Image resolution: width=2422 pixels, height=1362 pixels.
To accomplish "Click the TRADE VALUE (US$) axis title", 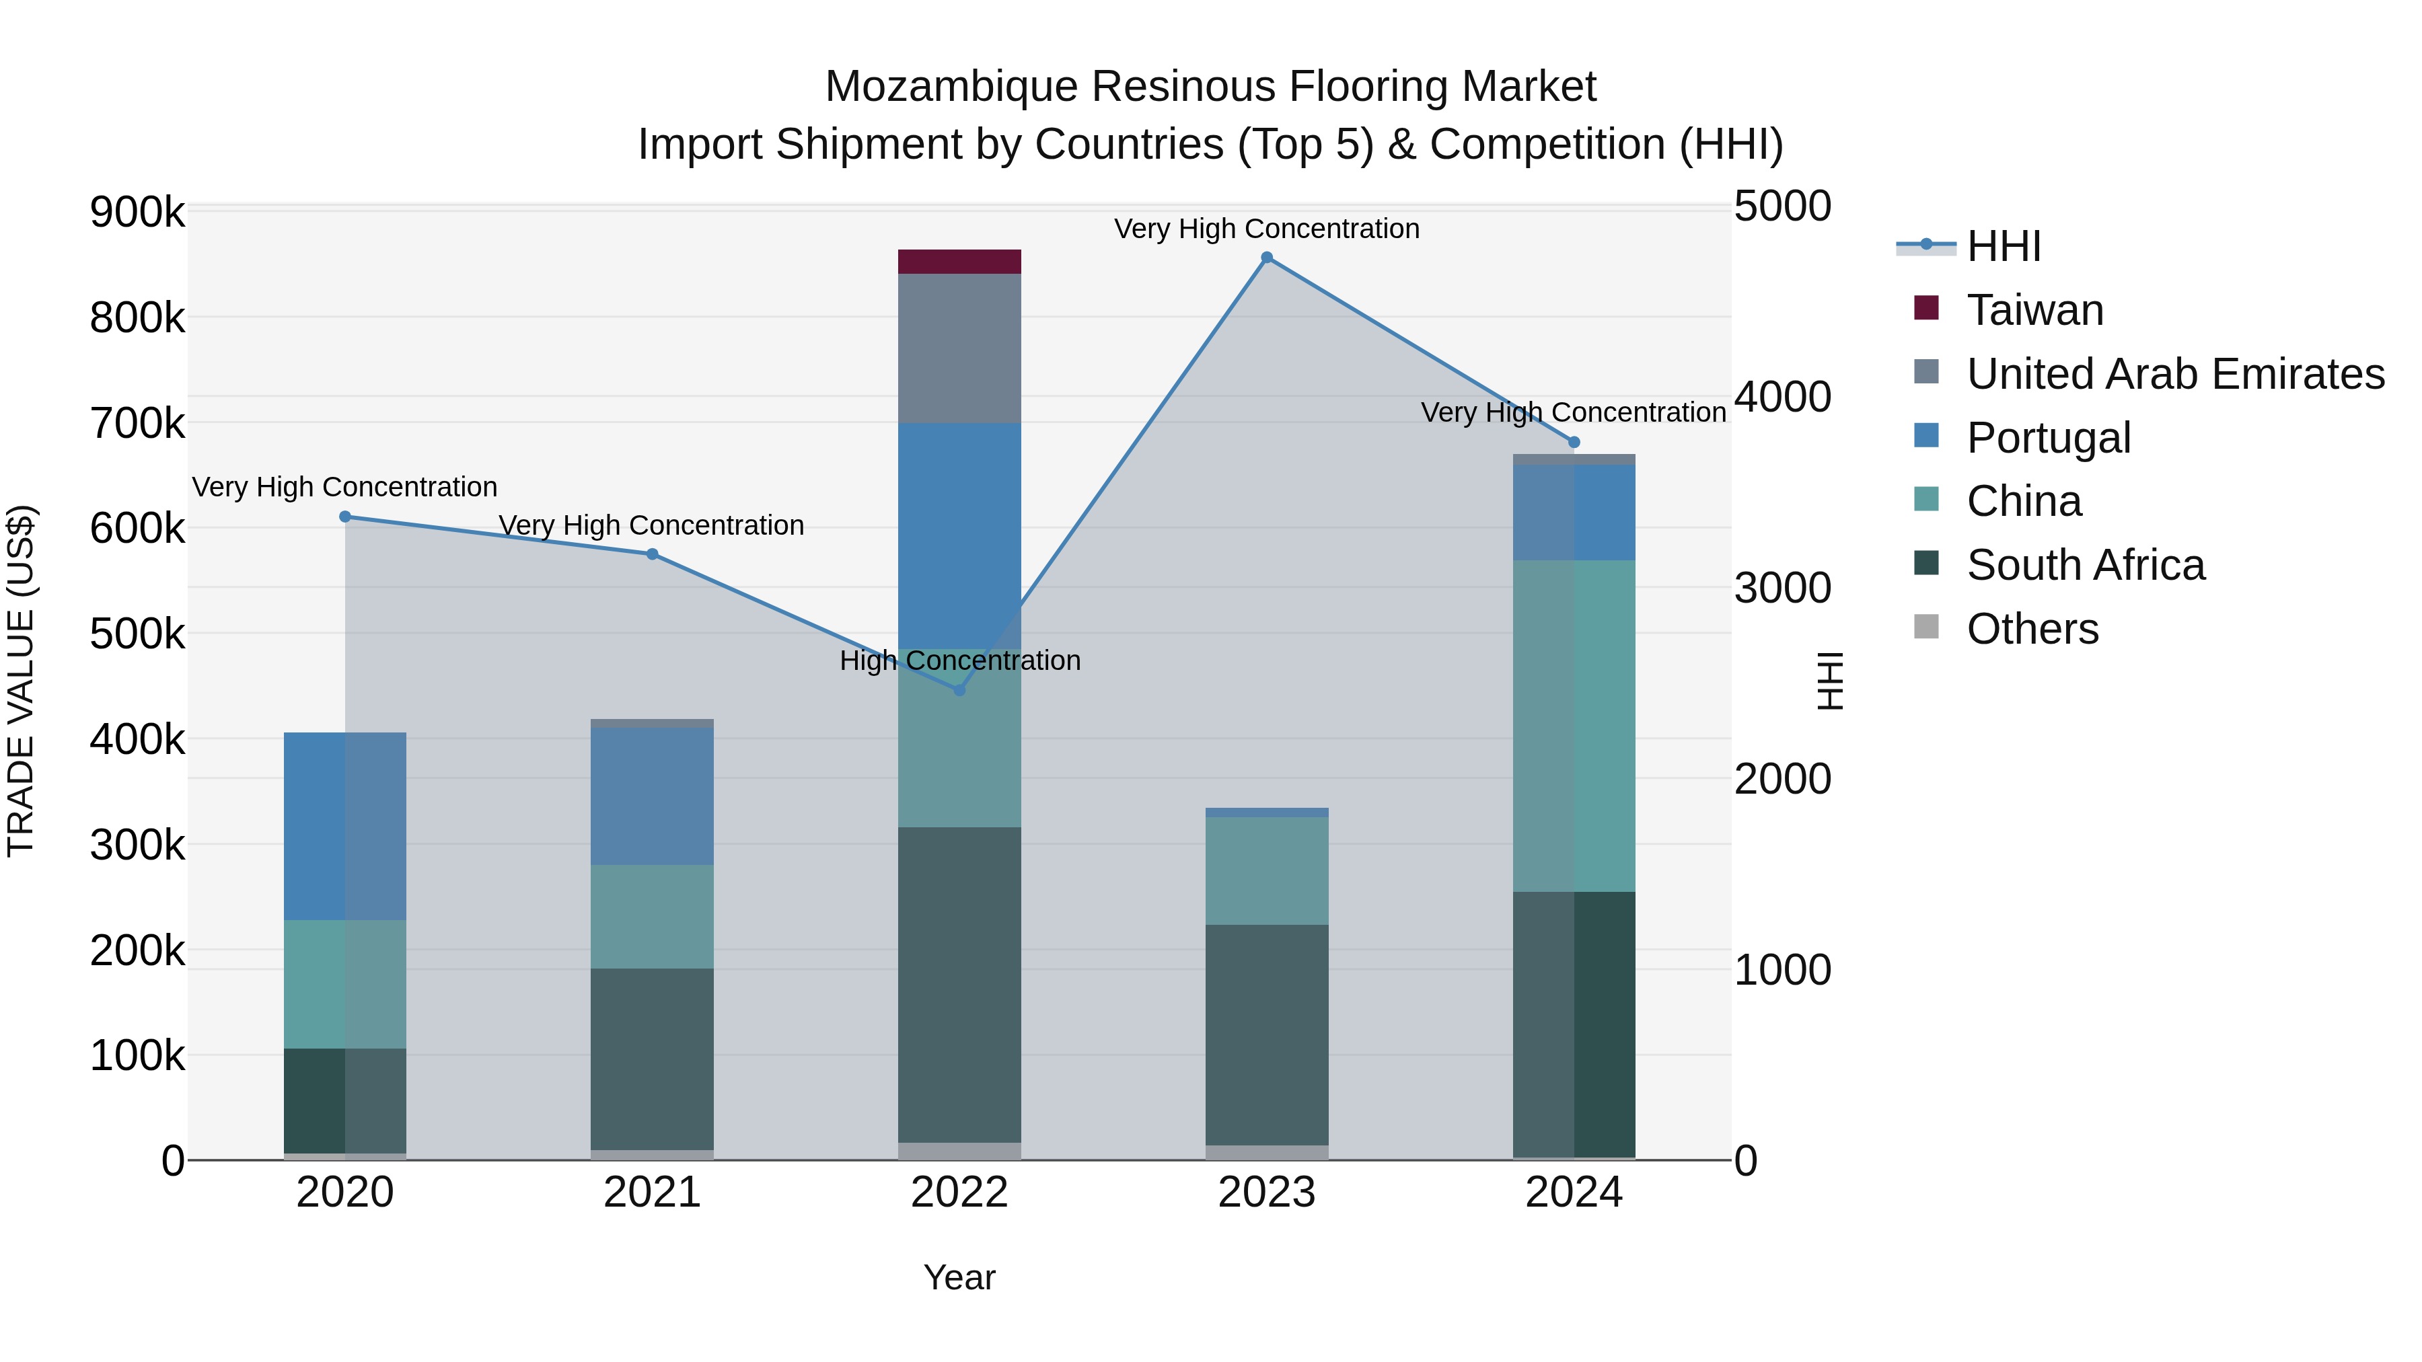I will tap(21, 681).
